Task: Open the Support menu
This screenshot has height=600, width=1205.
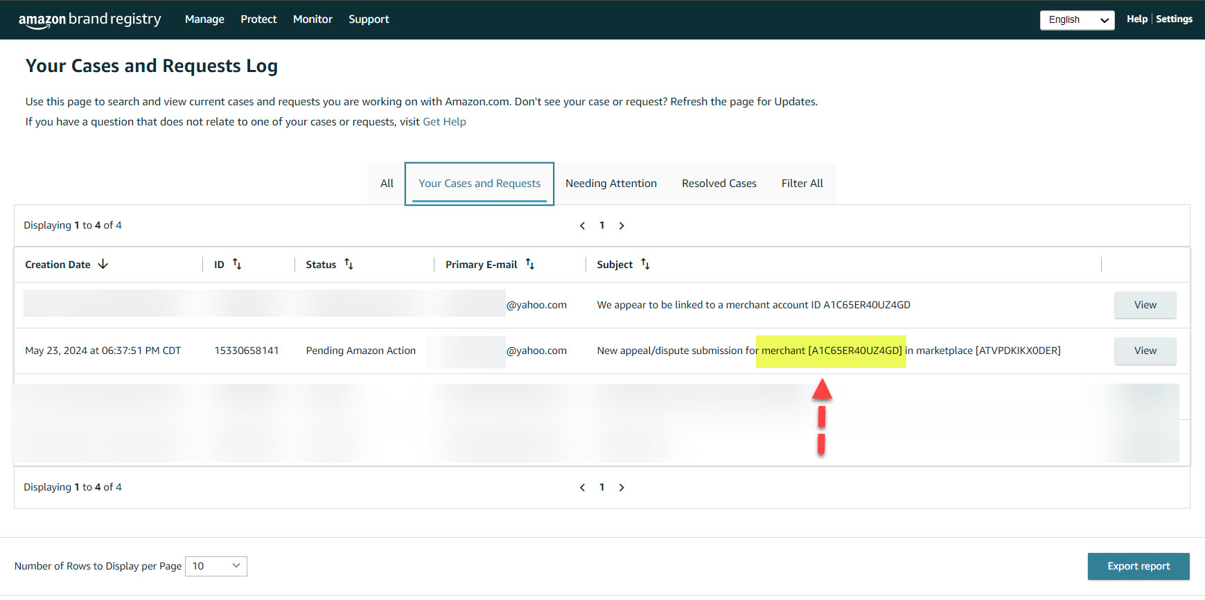Action: pos(369,19)
